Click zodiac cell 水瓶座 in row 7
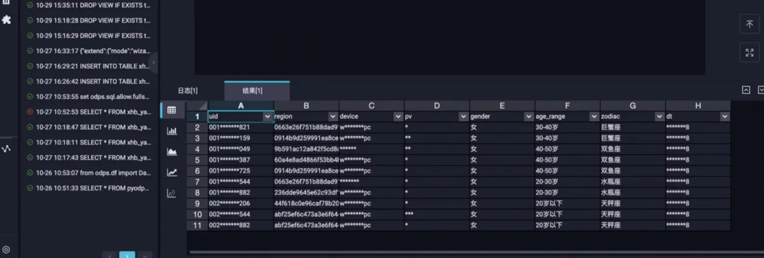The image size is (764, 258). coord(632,182)
